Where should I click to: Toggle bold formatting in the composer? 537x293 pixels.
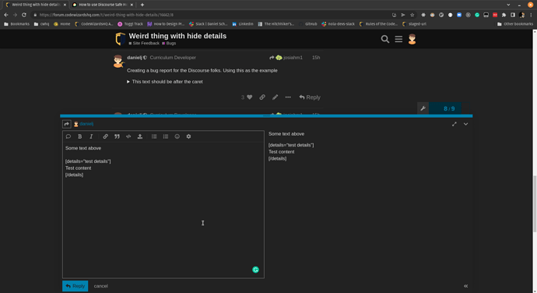[x=80, y=136]
